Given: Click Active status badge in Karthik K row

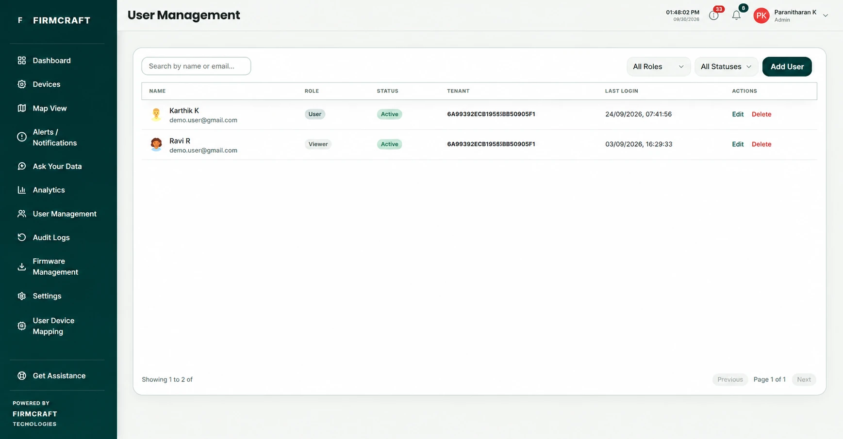Looking at the screenshot, I should pos(389,114).
